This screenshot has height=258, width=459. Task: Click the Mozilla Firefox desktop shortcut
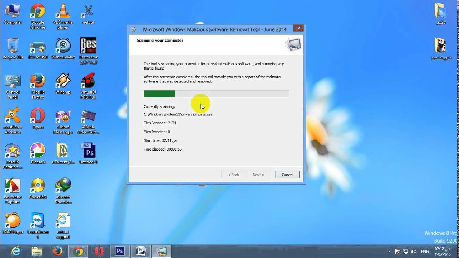click(x=38, y=86)
